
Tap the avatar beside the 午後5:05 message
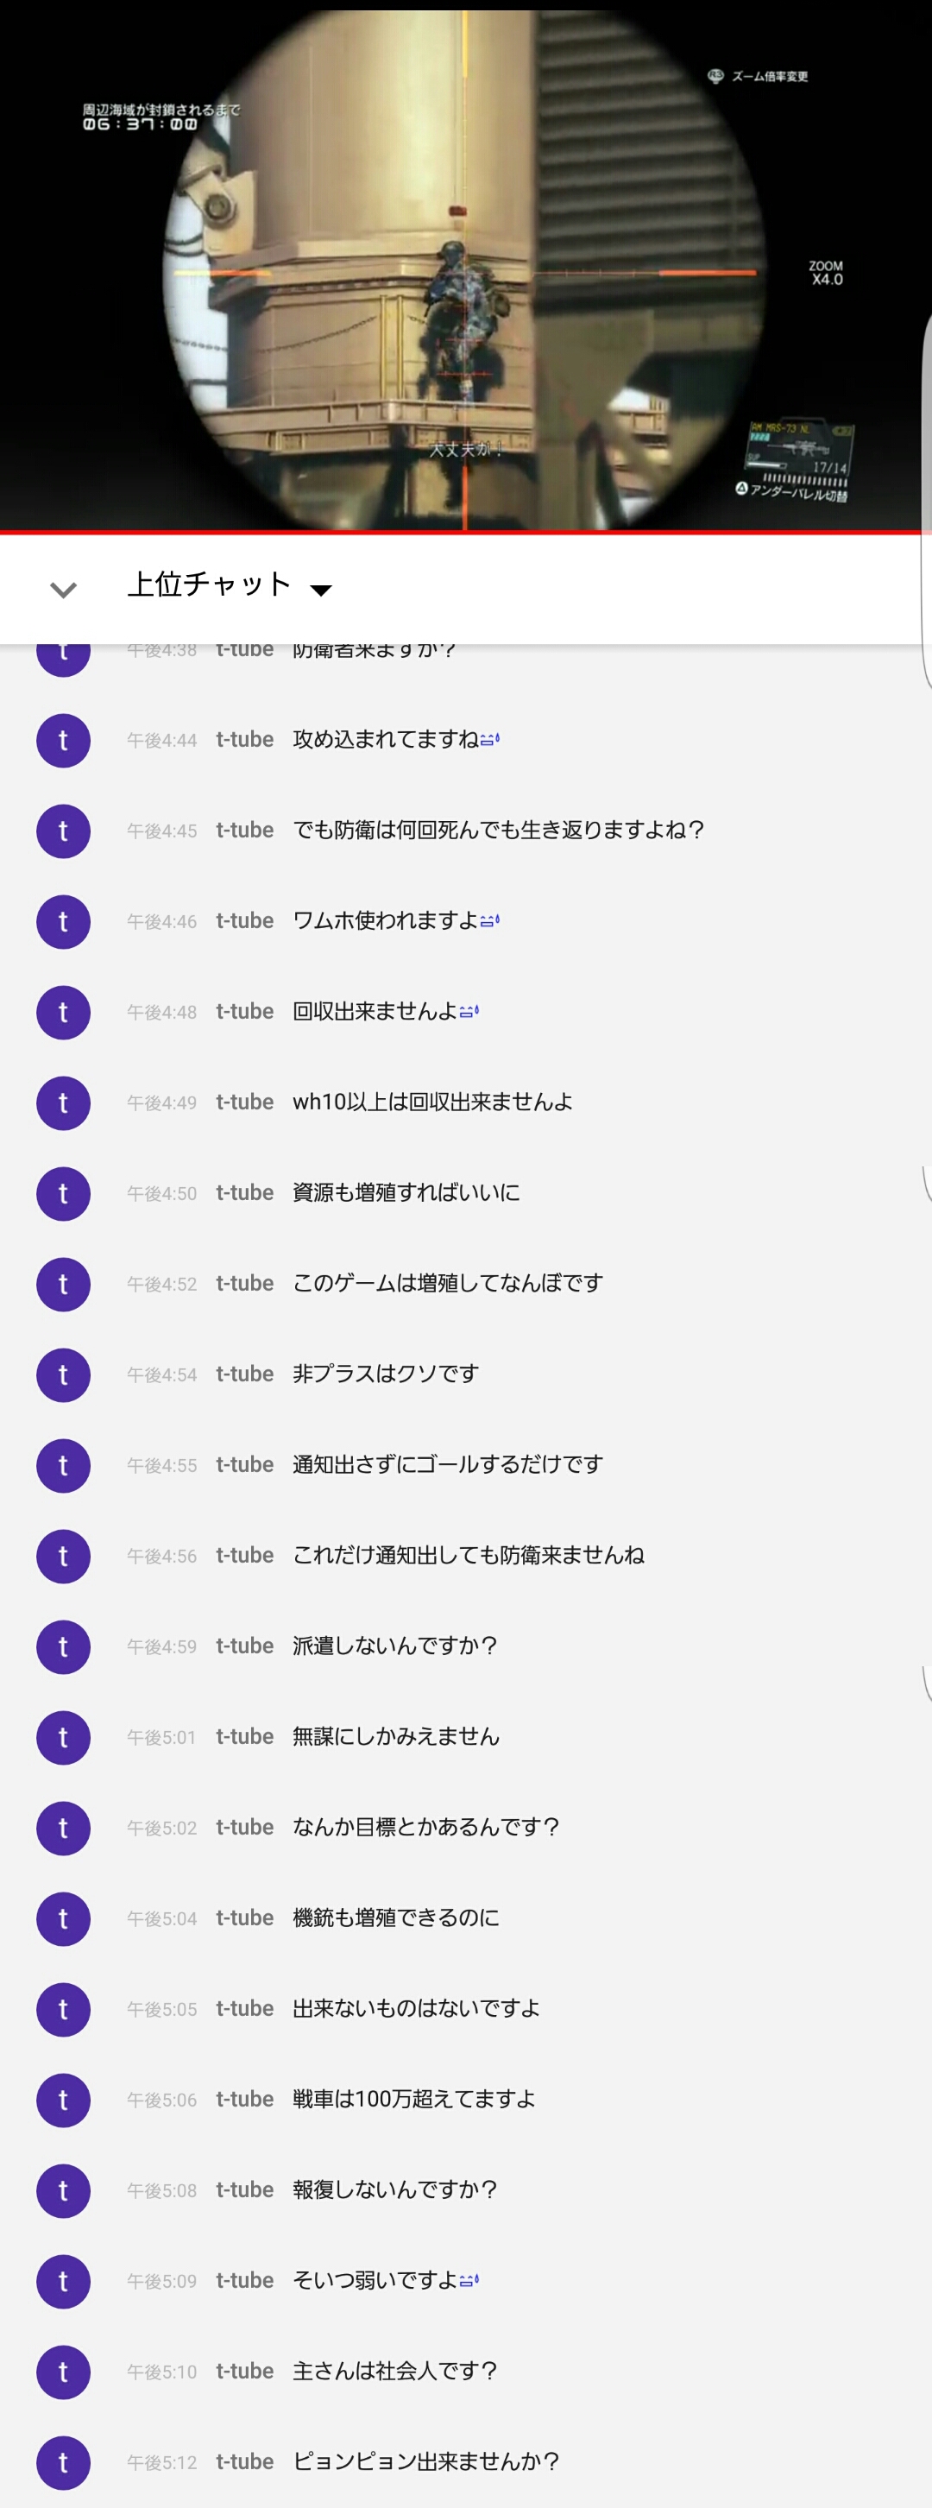pos(63,2008)
